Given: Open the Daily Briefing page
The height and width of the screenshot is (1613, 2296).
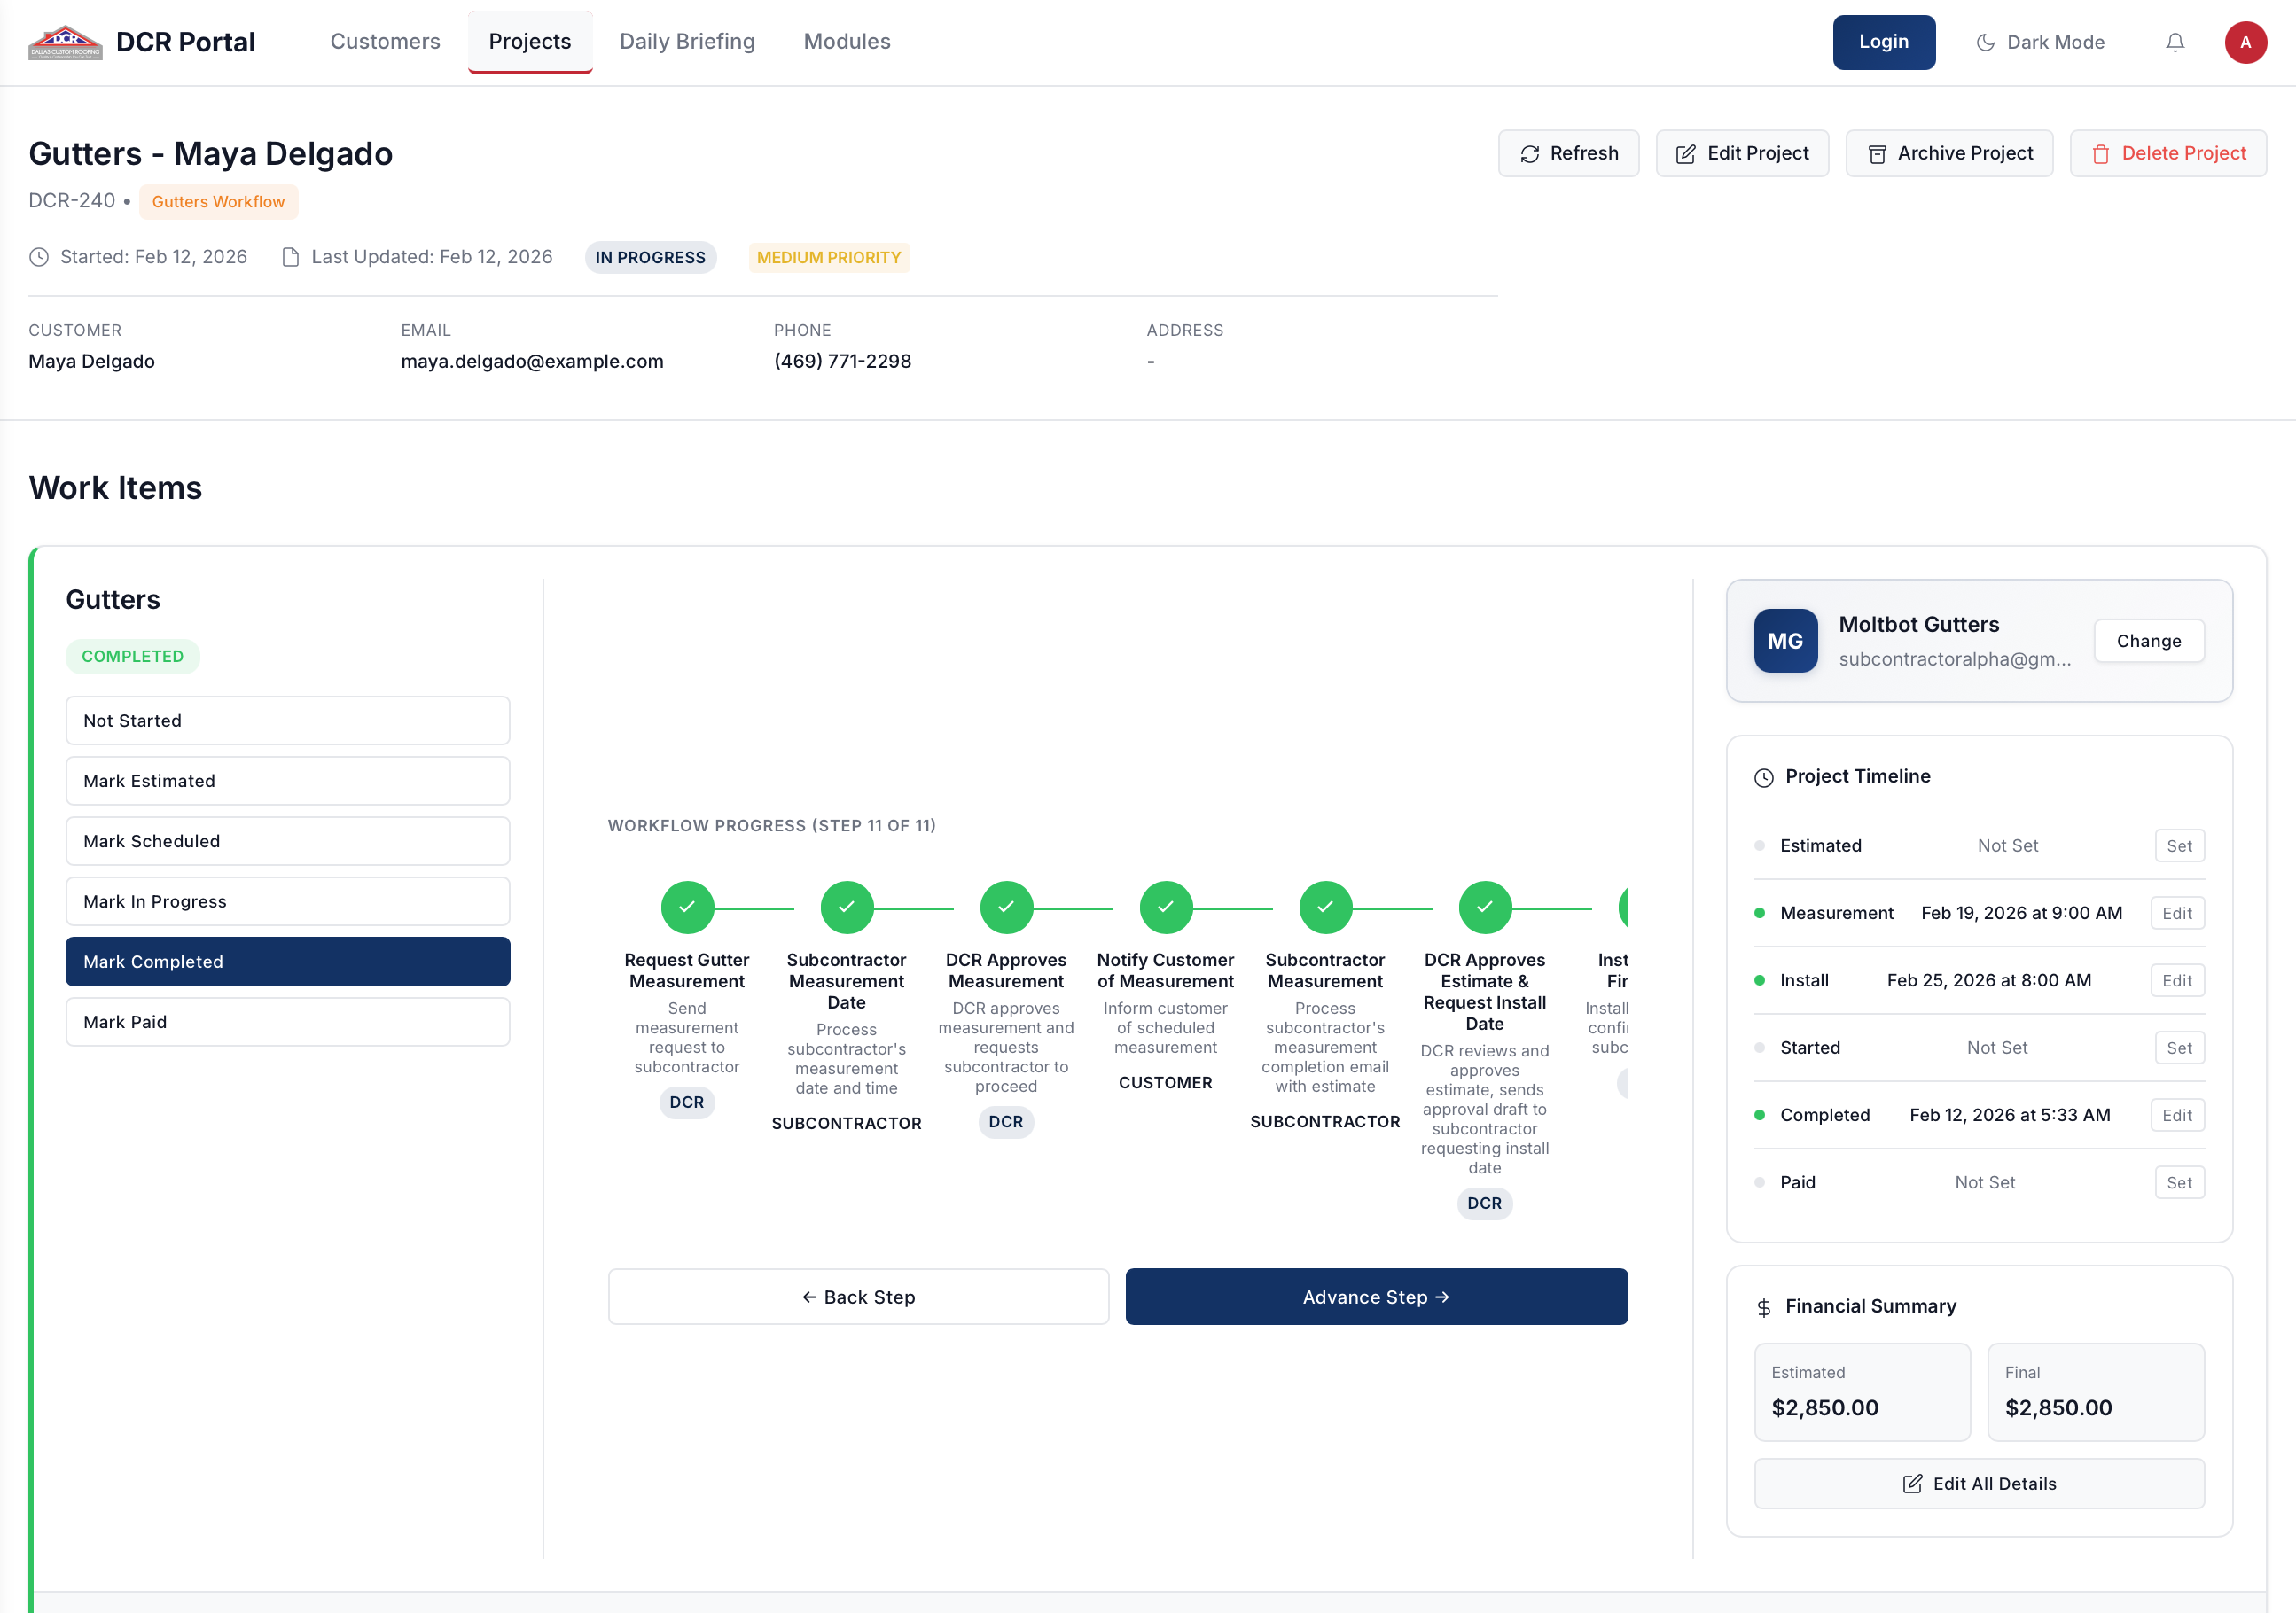Looking at the screenshot, I should point(687,42).
